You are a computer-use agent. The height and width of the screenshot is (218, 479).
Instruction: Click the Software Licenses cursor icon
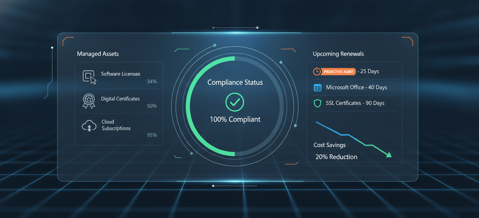coord(89,77)
